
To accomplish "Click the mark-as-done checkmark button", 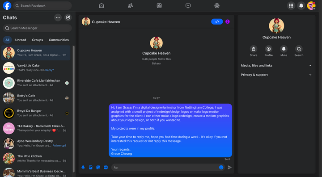I will [217, 21].
